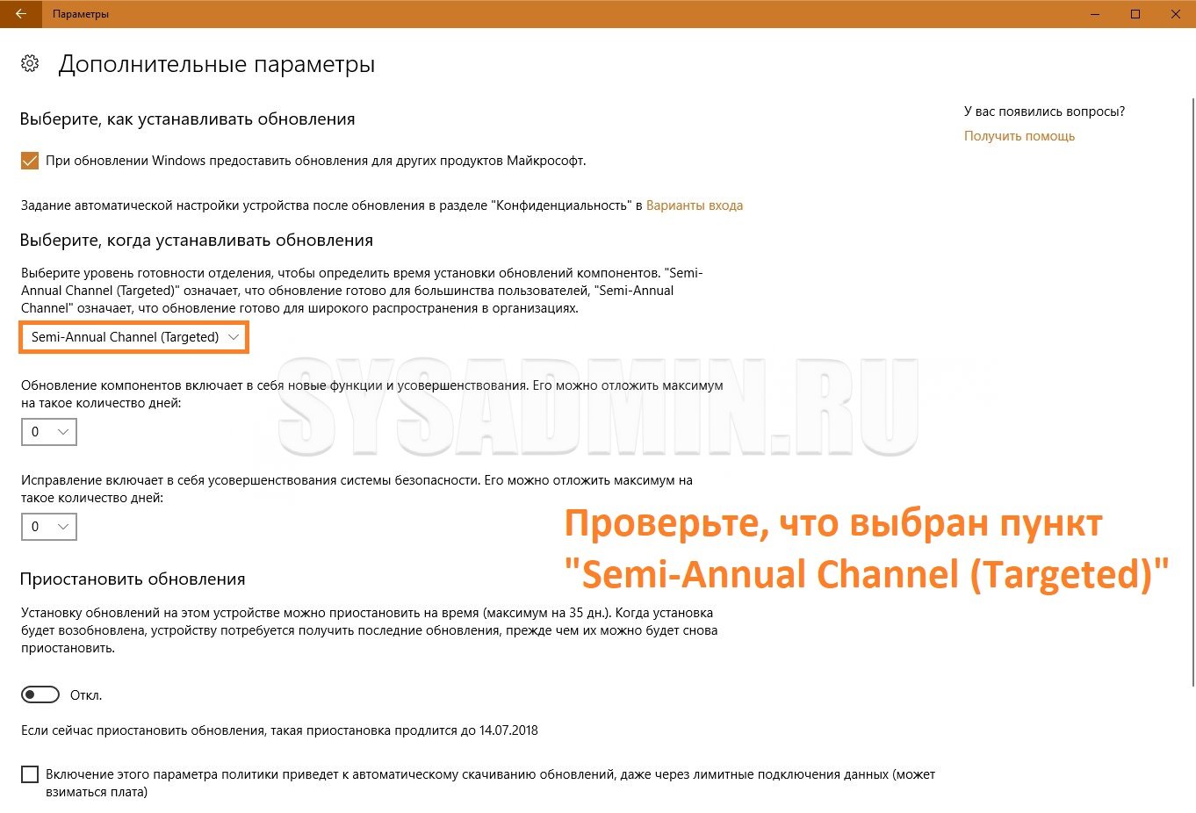
Task: Click the Приостановить обновления section heading
Action: coord(133,579)
